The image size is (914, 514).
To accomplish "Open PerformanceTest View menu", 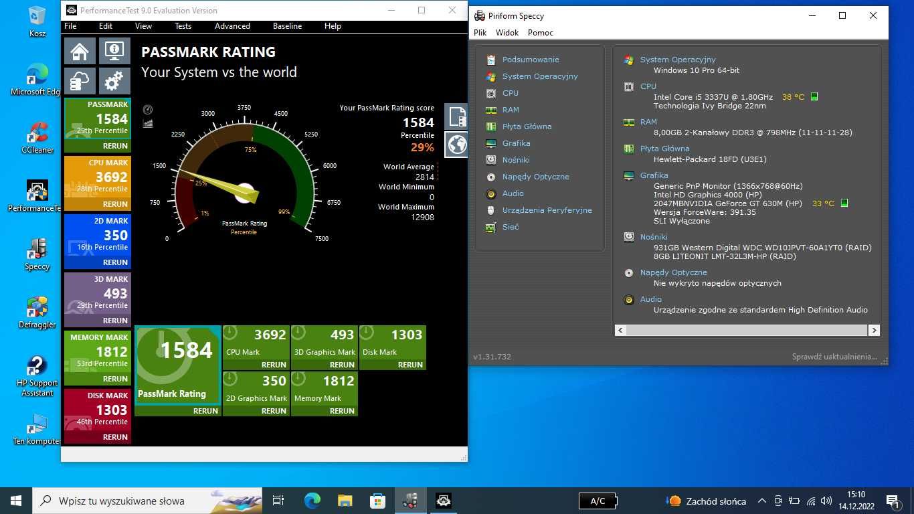I will 144,26.
